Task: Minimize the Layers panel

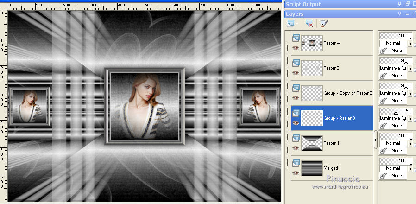Action: point(406,13)
